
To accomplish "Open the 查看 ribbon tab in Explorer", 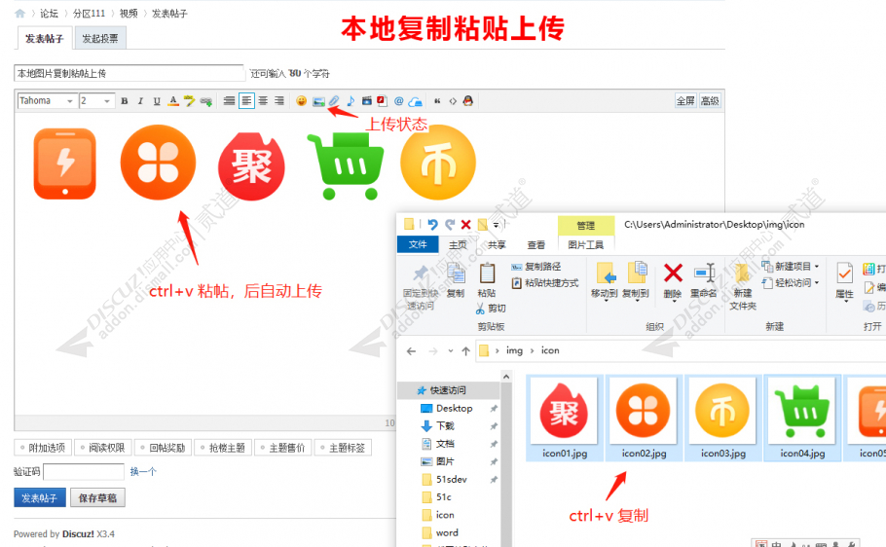I will click(x=536, y=245).
